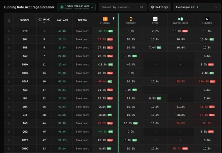Click the 46.0% max arb value

(x=62, y=31)
